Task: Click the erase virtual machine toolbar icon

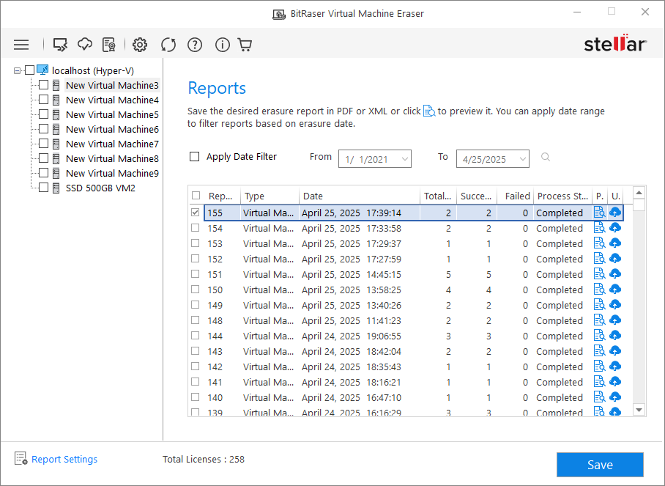Action: click(x=60, y=45)
